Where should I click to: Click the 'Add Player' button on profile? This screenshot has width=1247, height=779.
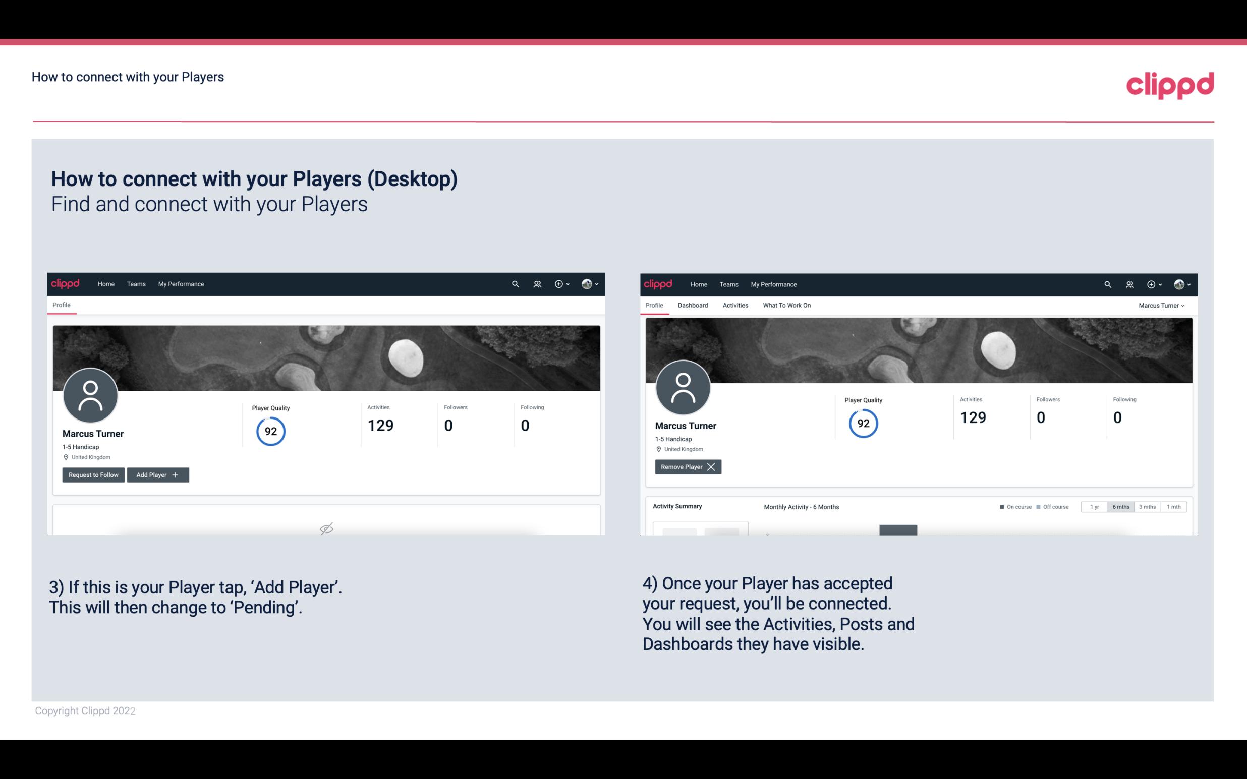tap(158, 474)
